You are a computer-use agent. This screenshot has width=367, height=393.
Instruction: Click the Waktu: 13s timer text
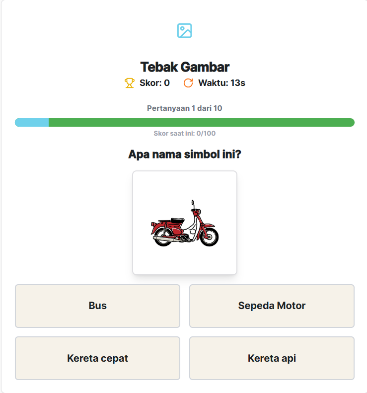[221, 83]
